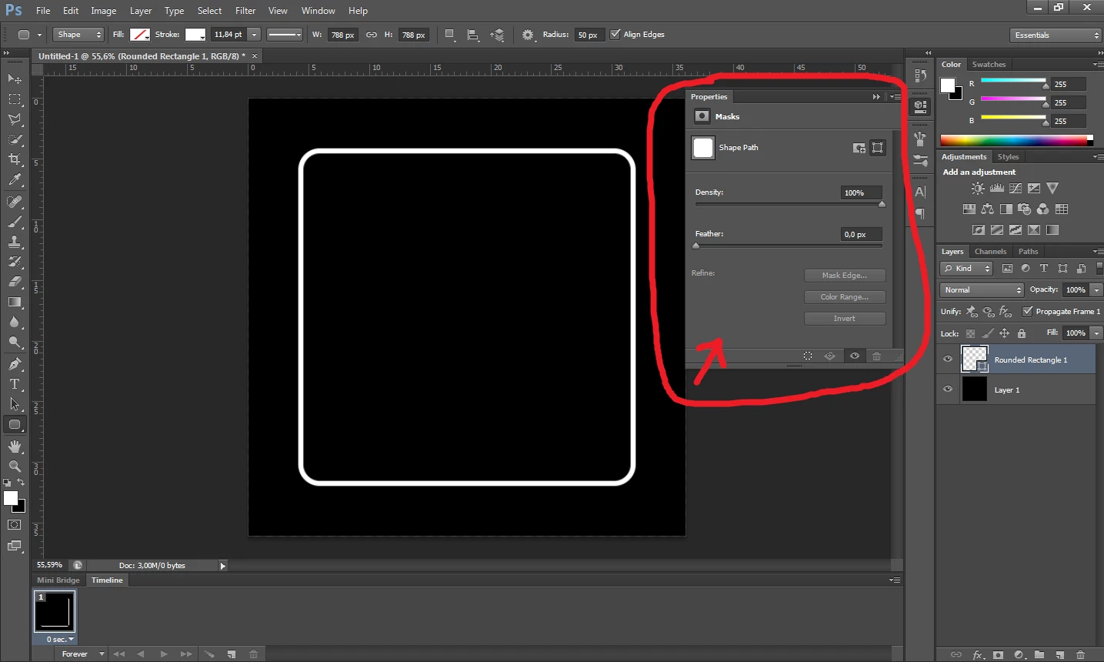
Task: Select the Gradient tool
Action: click(15, 302)
